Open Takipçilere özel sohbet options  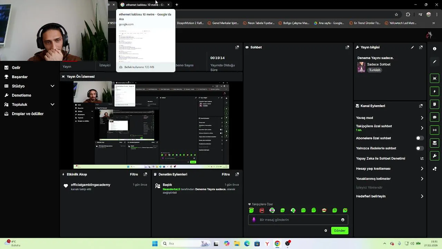[390, 128]
